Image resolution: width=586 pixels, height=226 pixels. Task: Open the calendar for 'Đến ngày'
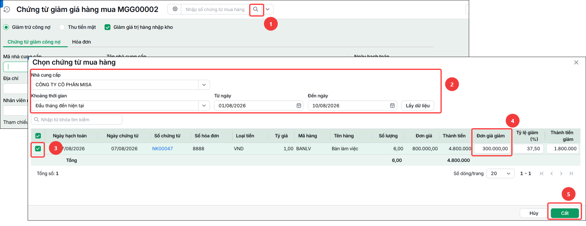coord(392,105)
